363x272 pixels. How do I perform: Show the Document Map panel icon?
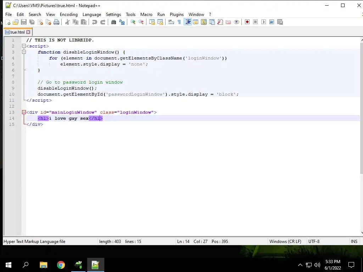[204, 22]
